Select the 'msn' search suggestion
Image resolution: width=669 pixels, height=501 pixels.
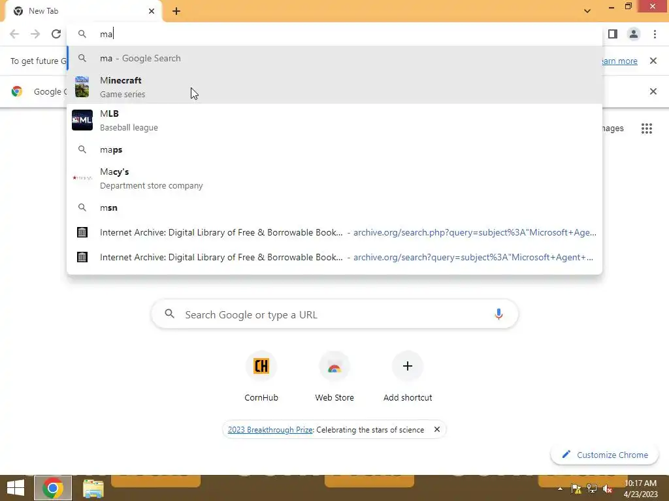[x=334, y=207]
